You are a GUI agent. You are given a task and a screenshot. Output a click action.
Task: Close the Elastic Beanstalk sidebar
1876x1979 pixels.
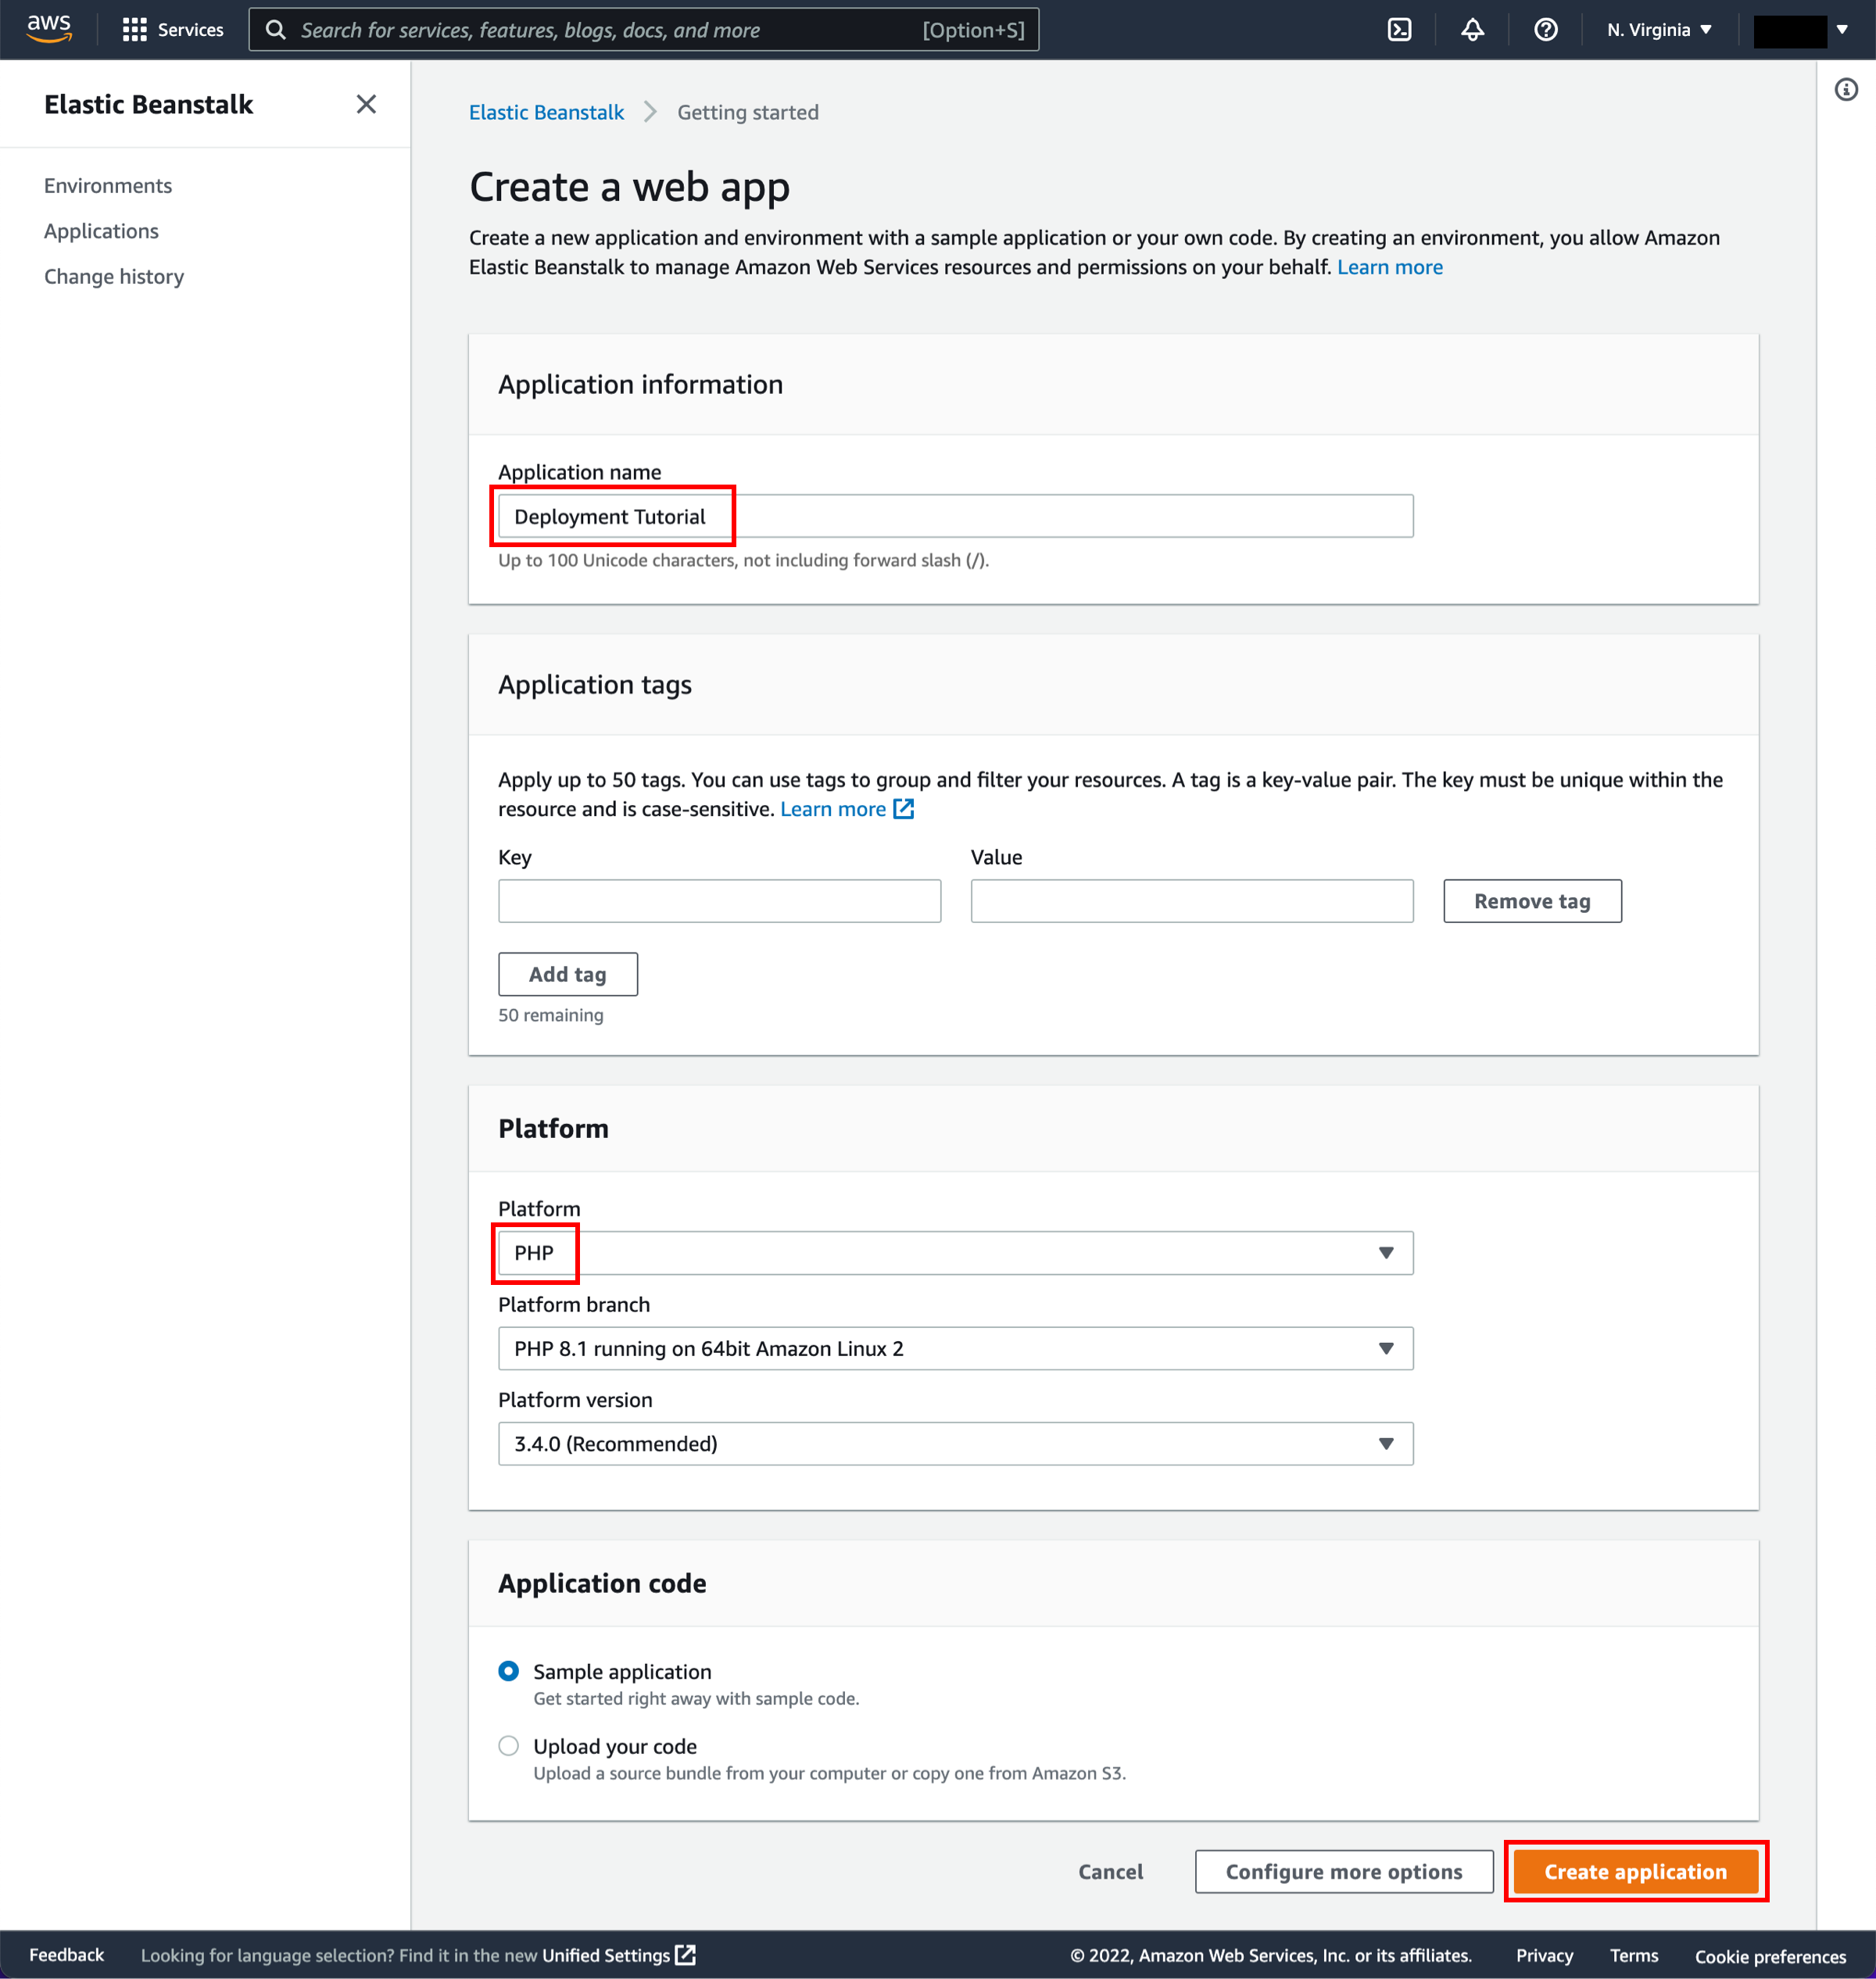click(366, 104)
